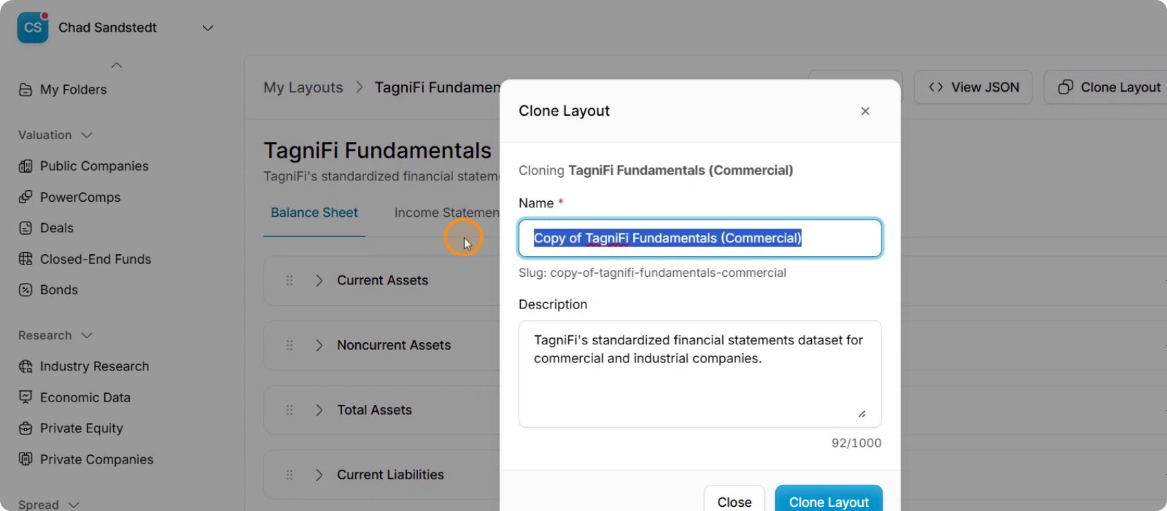Click the Public Companies building icon
Image resolution: width=1167 pixels, height=511 pixels.
point(26,166)
